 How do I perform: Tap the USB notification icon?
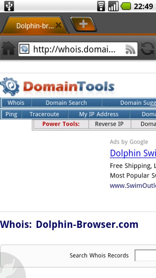pyautogui.click(x=9, y=6)
